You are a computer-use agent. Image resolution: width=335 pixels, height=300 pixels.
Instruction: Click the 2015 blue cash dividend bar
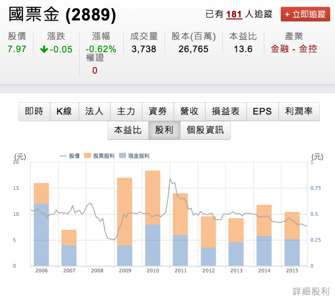click(x=292, y=253)
